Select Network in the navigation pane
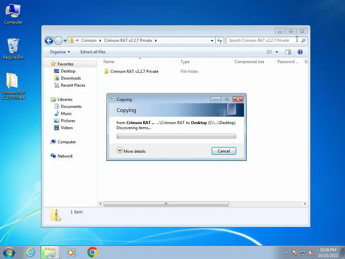The width and height of the screenshot is (345, 259). pyautogui.click(x=65, y=156)
